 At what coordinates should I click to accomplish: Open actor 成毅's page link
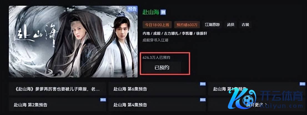coord(158,33)
